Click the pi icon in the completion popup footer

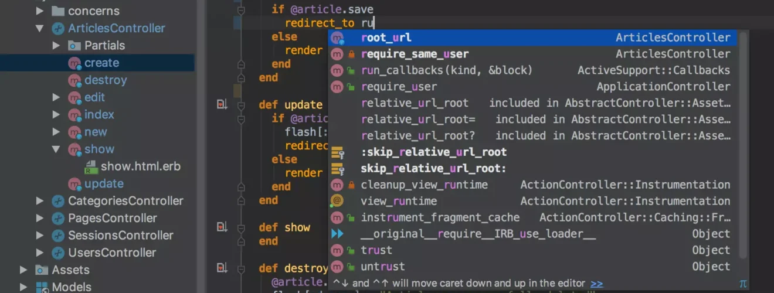743,284
